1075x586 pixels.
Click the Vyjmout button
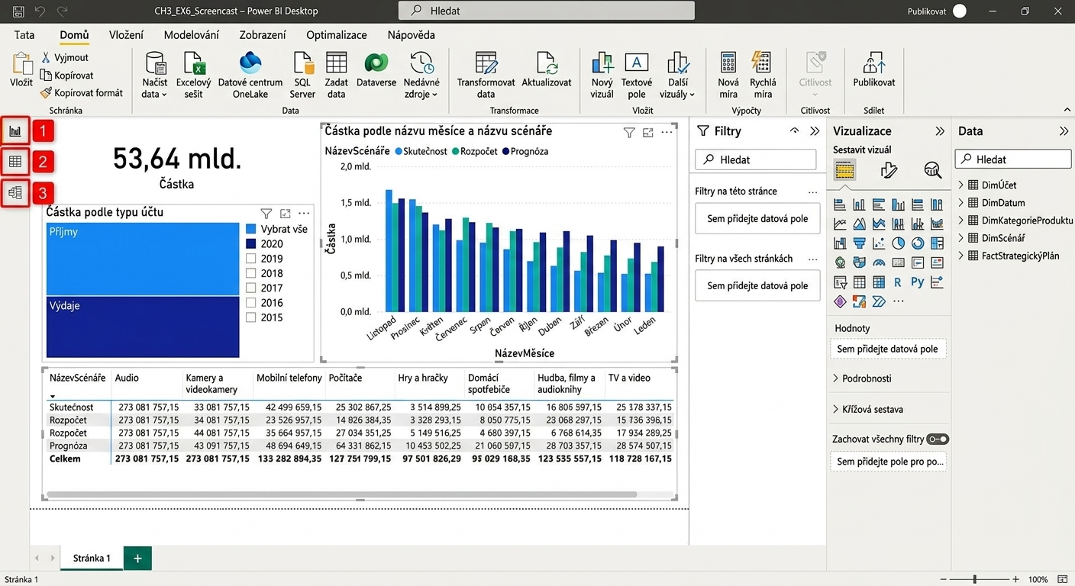click(64, 57)
